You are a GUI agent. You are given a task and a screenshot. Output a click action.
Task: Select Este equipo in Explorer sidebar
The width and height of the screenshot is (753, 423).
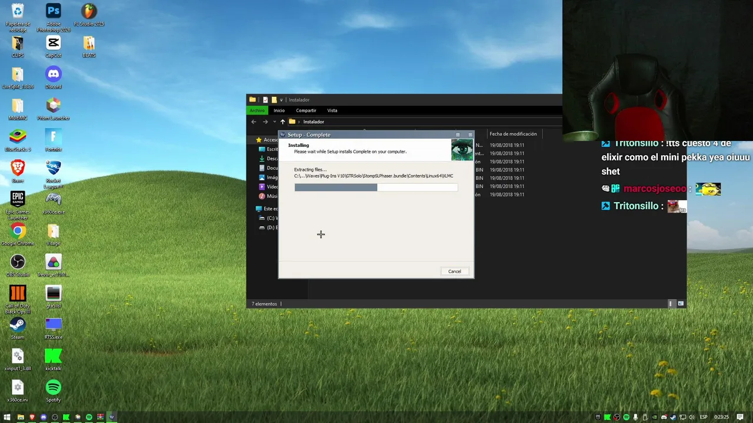point(267,209)
